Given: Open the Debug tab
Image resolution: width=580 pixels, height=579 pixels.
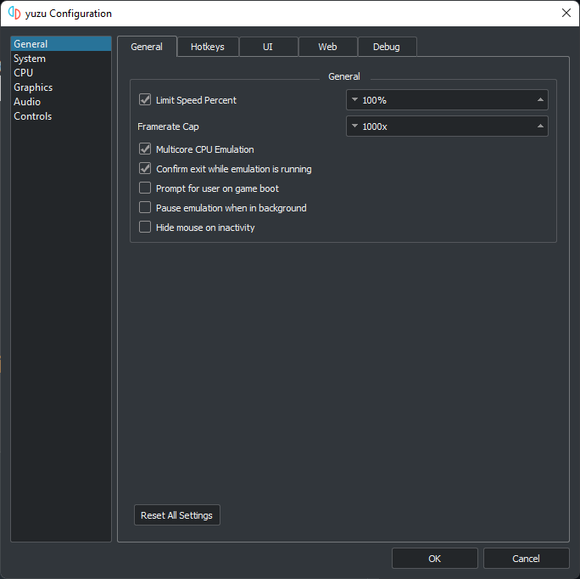Looking at the screenshot, I should (387, 47).
